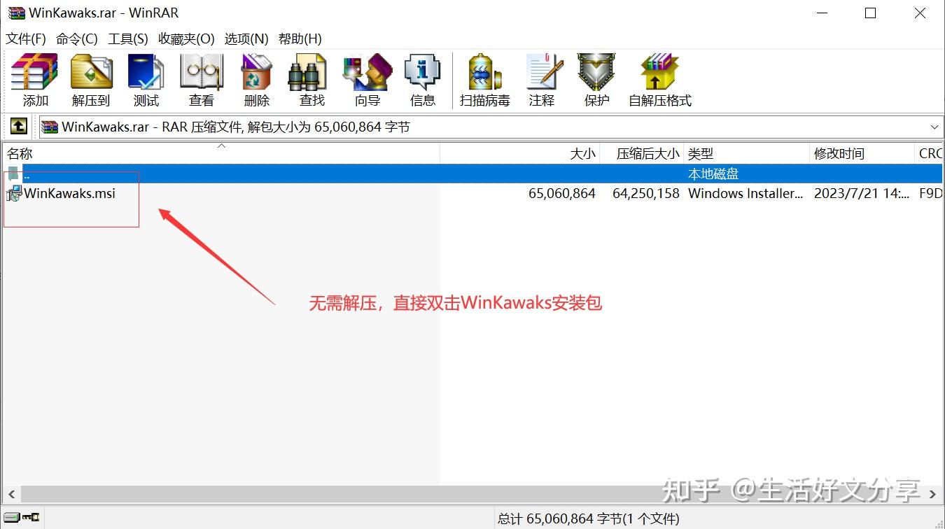
Task: Select the WinKawaks.msi file name
Action: click(70, 193)
